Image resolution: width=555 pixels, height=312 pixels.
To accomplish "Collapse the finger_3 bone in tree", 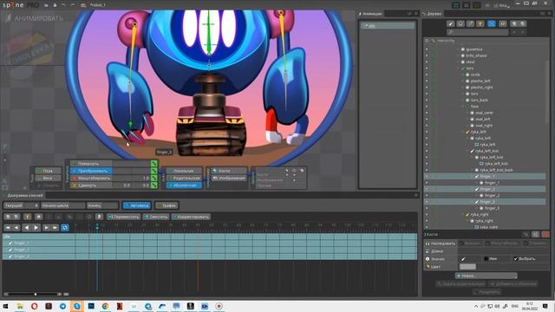I will 473,202.
